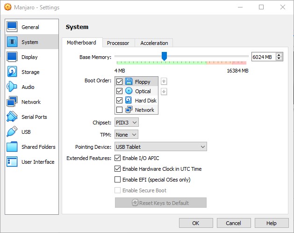Uncheck Floppy in boot order
Screen dimensions: 294x233
tap(120, 82)
